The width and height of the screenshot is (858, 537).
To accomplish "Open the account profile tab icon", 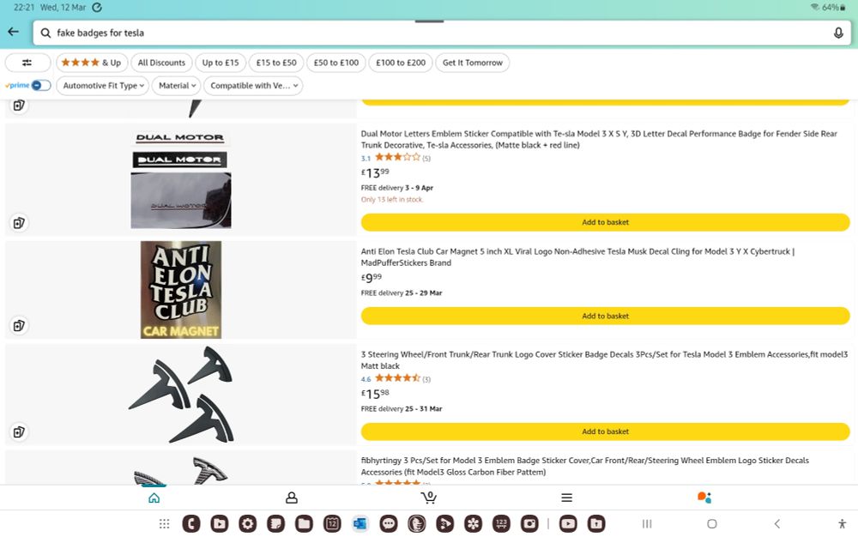I will pos(292,498).
